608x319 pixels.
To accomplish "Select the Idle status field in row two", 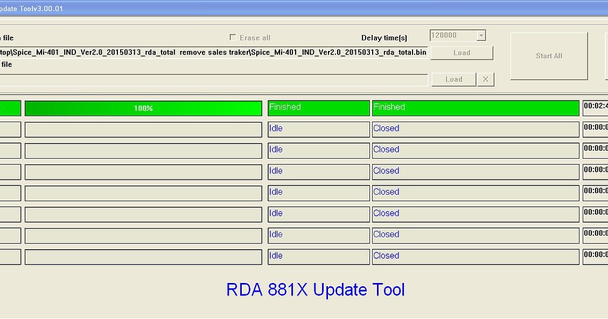I will click(x=318, y=129).
